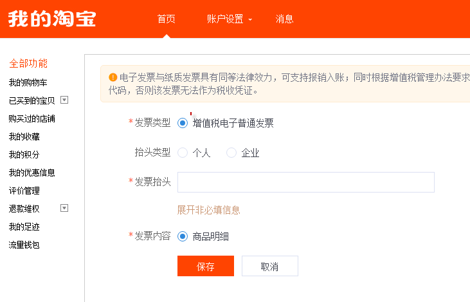Open 流量钱包 in sidebar
Viewport: 470px width, 302px height.
[24, 245]
